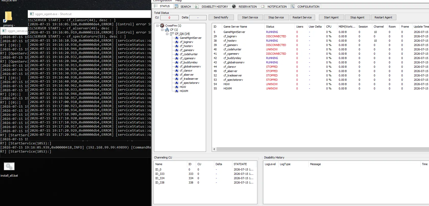Click the CONFIGURATION tab icon
The image size is (429, 206).
(293, 6)
